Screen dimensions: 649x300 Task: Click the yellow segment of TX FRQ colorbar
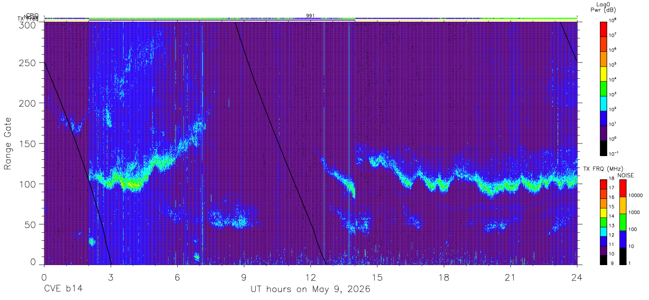(x=604, y=212)
